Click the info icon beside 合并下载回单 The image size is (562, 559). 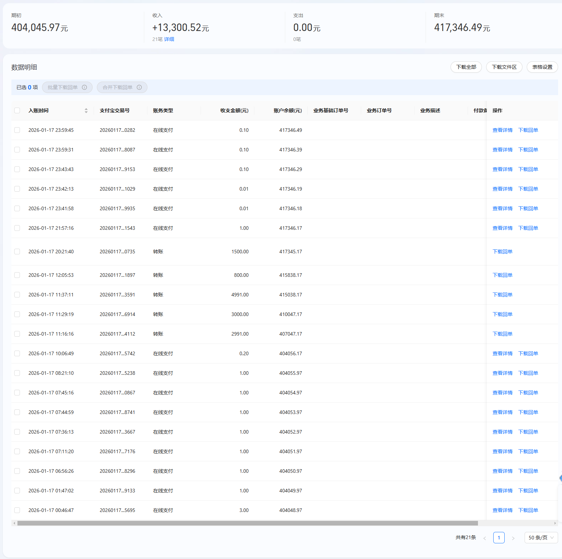(139, 87)
